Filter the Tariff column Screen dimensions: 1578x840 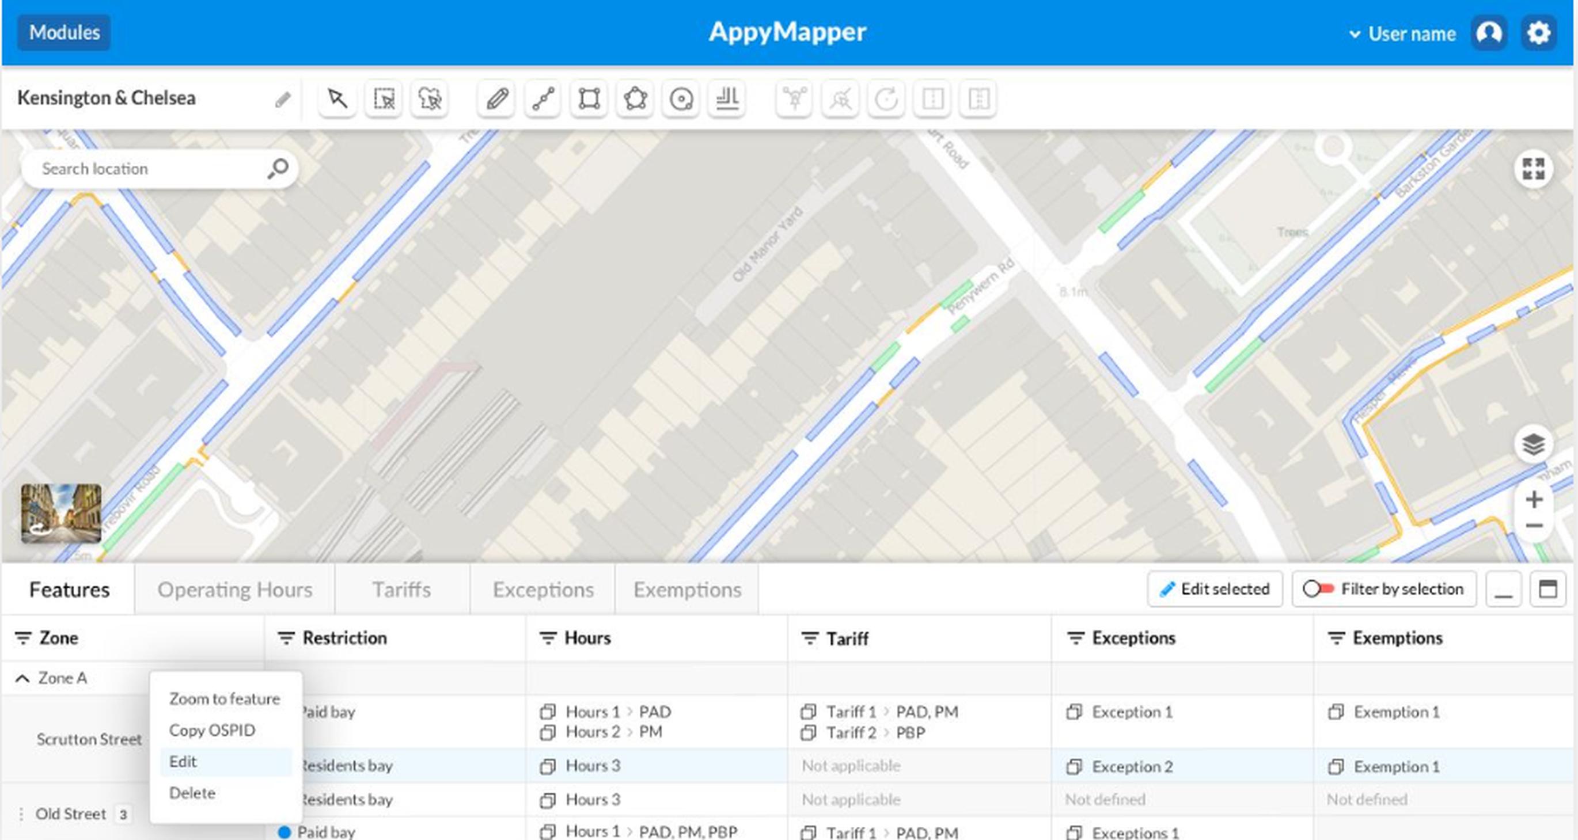tap(810, 638)
